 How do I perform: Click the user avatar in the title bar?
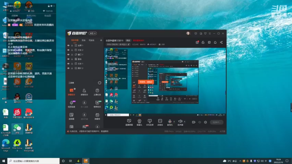(188, 34)
